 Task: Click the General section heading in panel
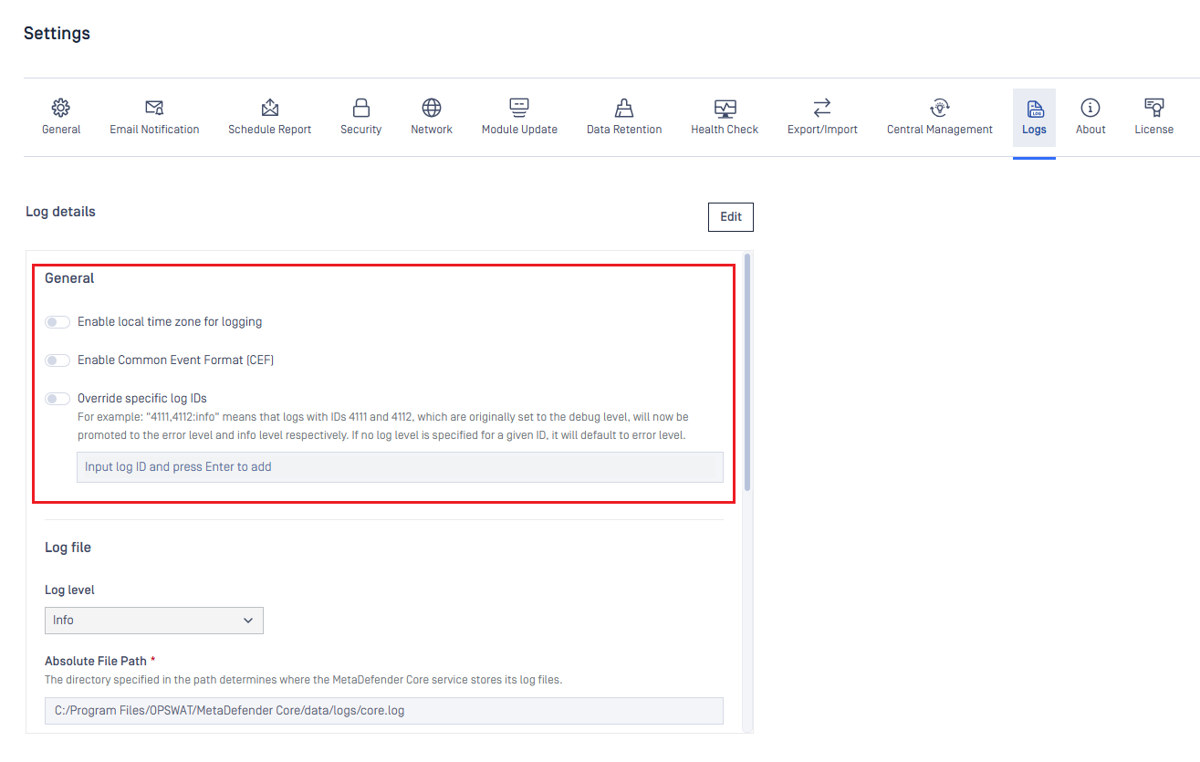coord(69,278)
